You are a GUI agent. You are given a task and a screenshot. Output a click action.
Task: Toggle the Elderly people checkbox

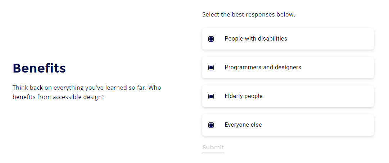[x=211, y=96]
